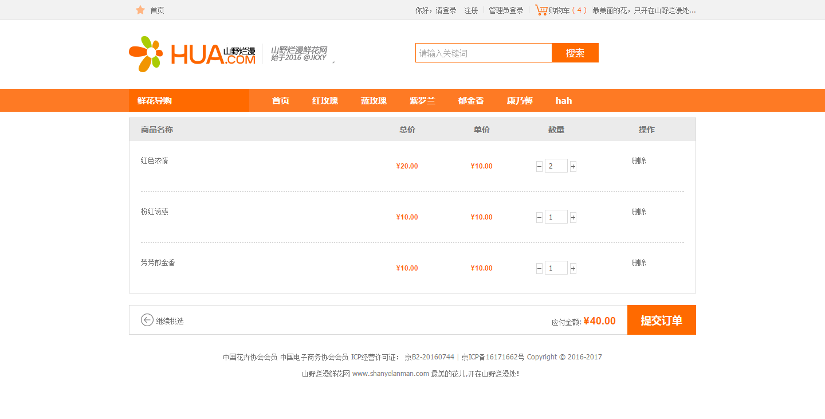Screen dimensions: 825x419
Task: Click the ¥40.00 payable amount
Action: click(x=599, y=321)
